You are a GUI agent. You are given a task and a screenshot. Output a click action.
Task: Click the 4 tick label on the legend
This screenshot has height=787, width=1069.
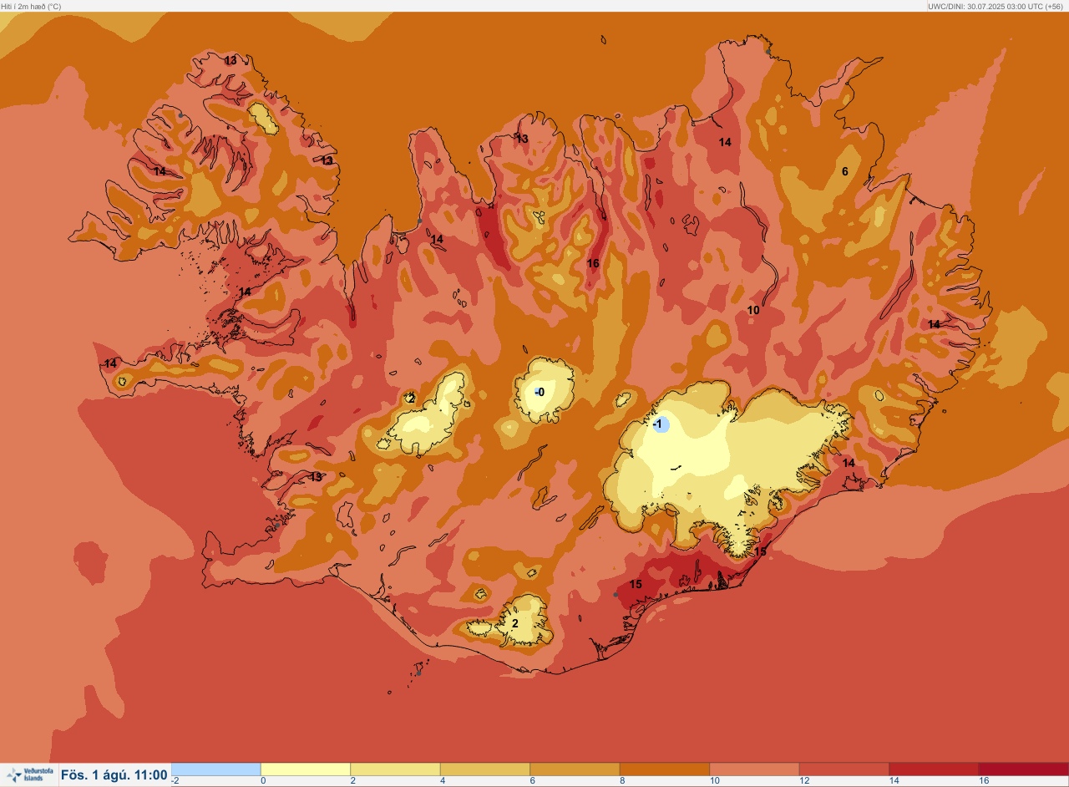point(443,780)
